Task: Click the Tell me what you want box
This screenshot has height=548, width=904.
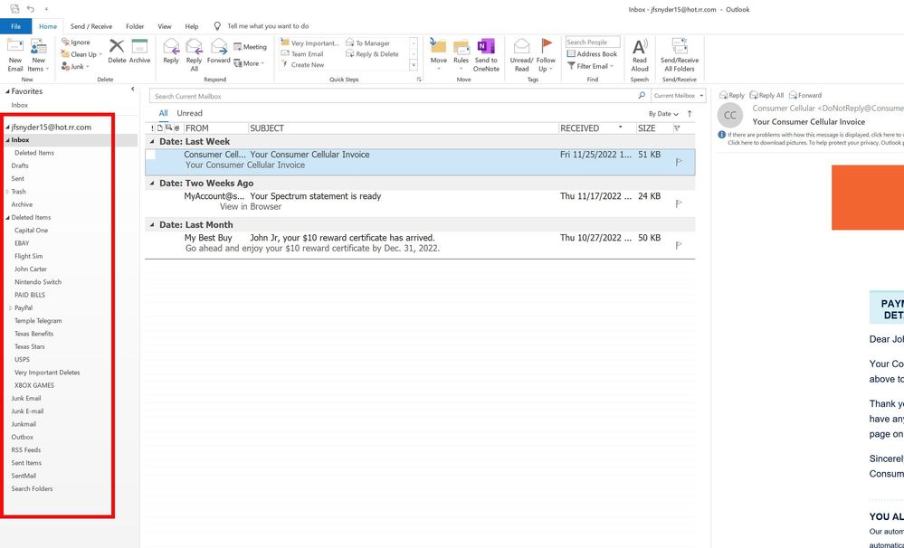Action: [268, 26]
